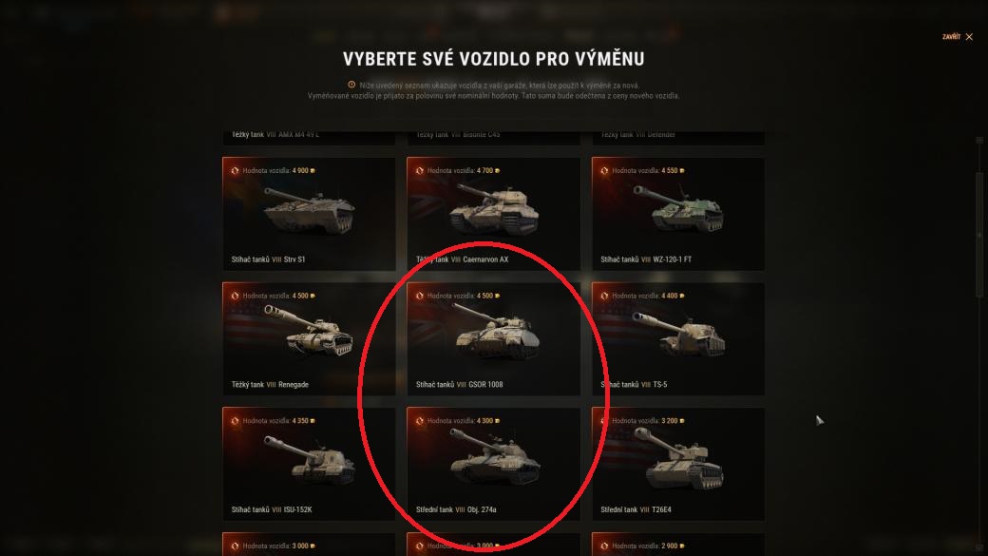Click the info icon before the description text

tap(351, 85)
